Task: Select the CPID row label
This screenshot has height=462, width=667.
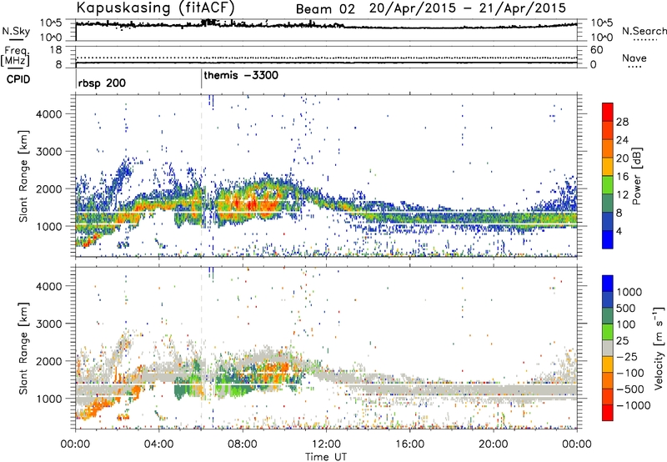Action: [18, 79]
